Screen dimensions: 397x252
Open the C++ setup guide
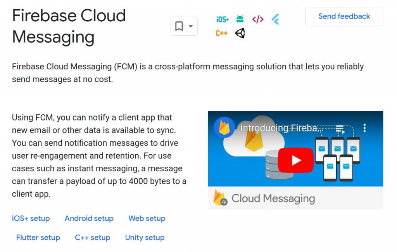92,237
